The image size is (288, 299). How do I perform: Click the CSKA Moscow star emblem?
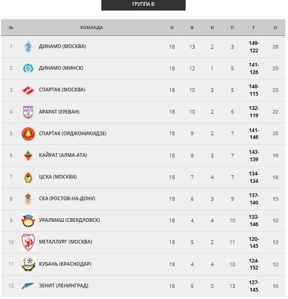[28, 177]
